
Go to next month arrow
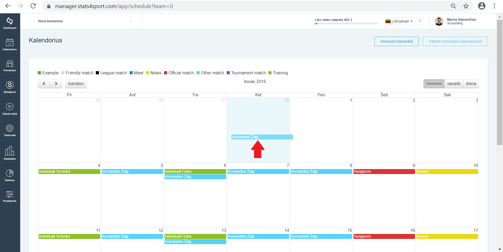pos(56,84)
